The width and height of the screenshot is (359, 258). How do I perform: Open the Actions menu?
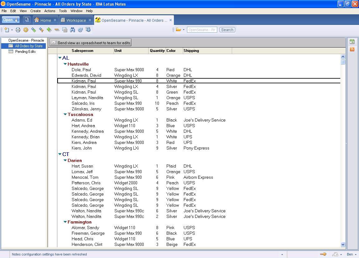click(50, 11)
